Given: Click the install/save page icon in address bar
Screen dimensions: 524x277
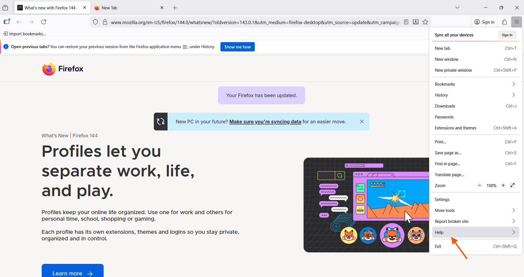Looking at the screenshot, I should point(416,22).
